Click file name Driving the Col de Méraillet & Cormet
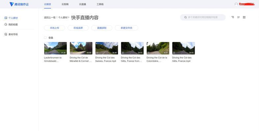The image size is (259, 131). [x=81, y=59]
